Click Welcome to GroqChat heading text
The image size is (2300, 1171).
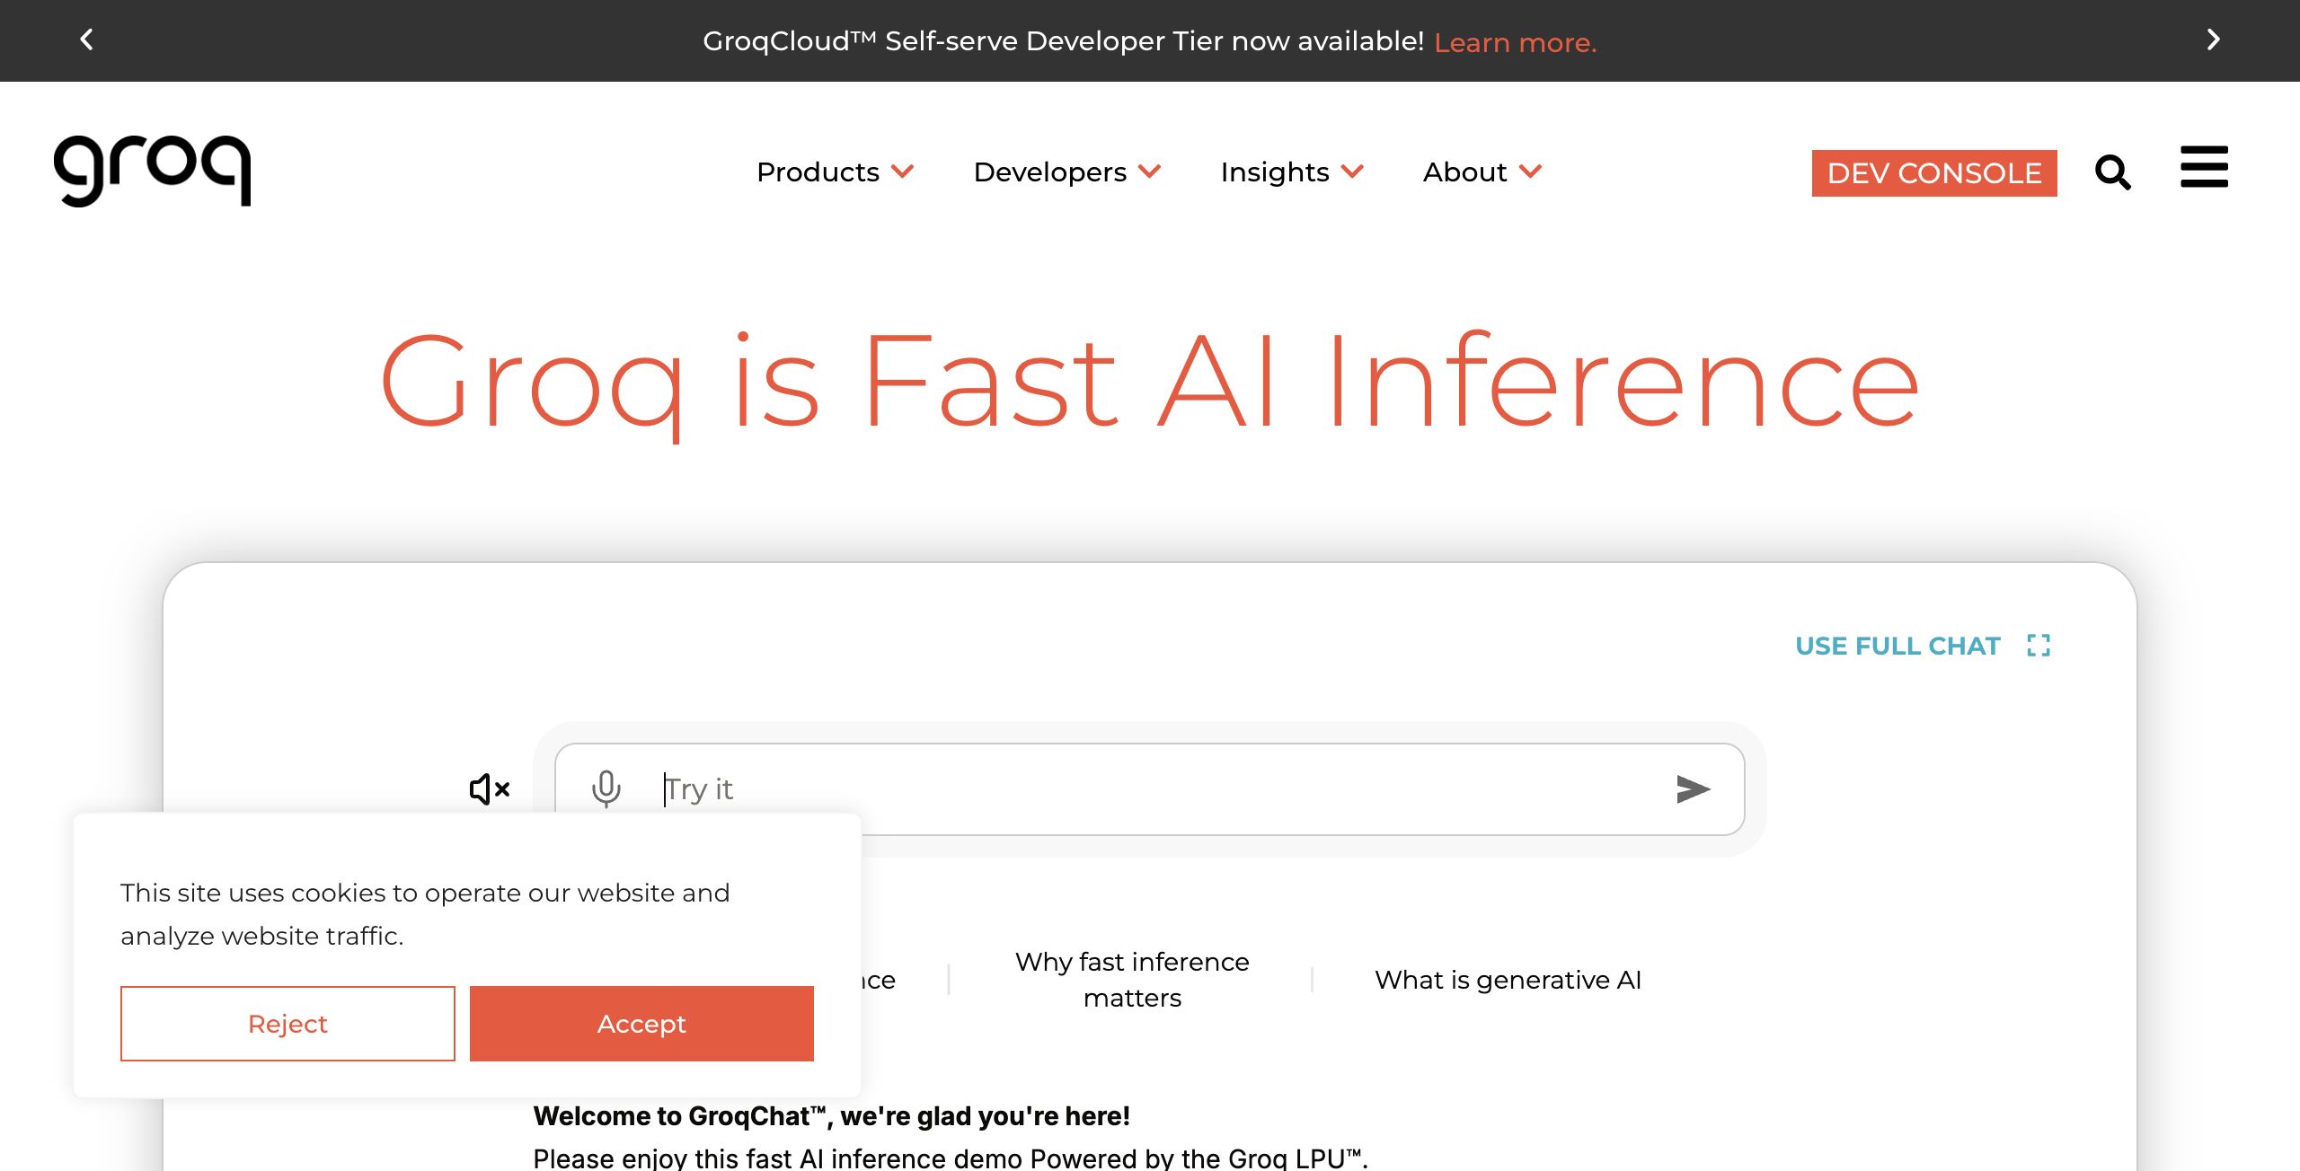[x=831, y=1116]
